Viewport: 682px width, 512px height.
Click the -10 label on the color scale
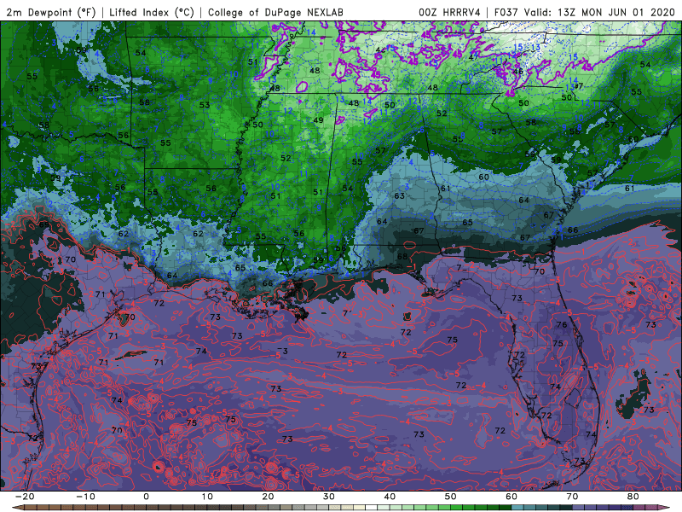pyautogui.click(x=85, y=497)
